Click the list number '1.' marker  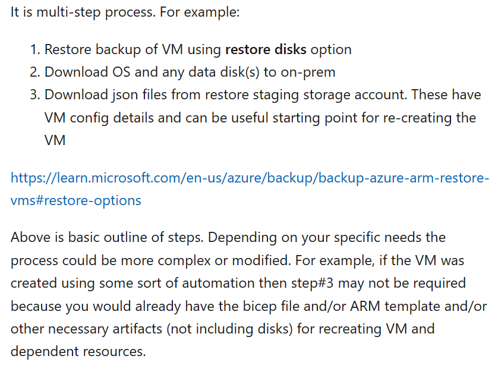pos(35,49)
